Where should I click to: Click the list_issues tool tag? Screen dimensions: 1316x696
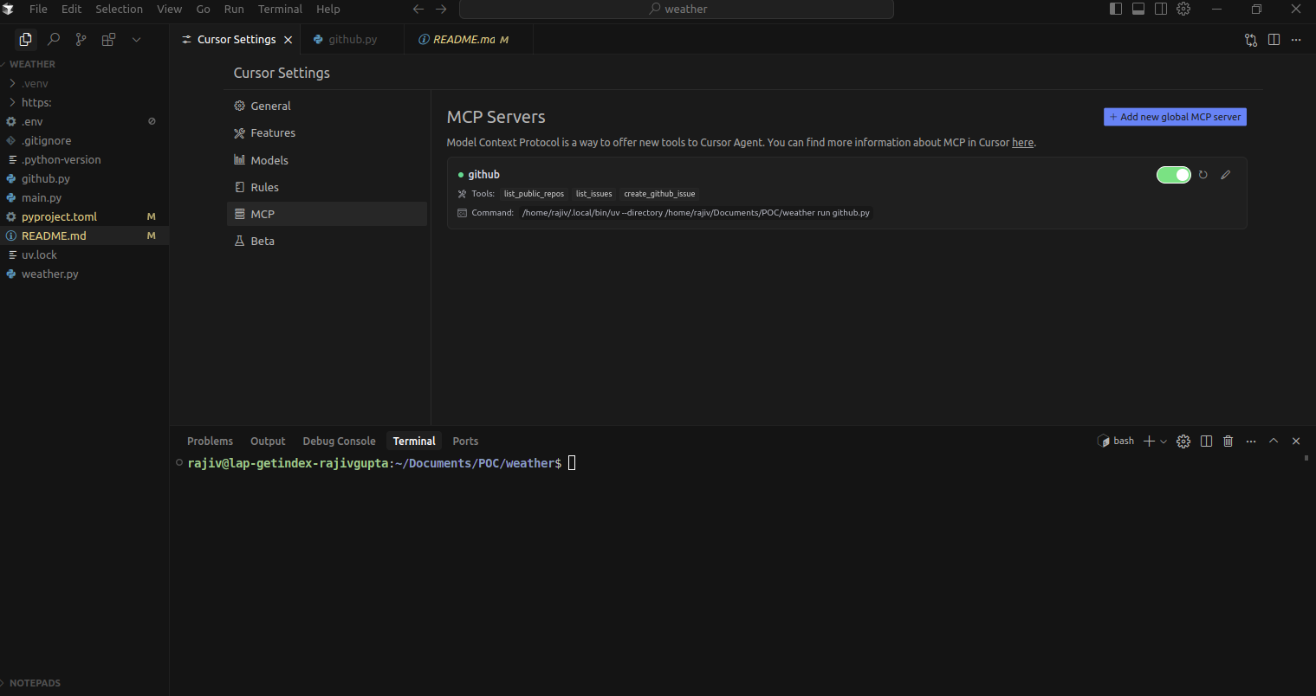[593, 194]
